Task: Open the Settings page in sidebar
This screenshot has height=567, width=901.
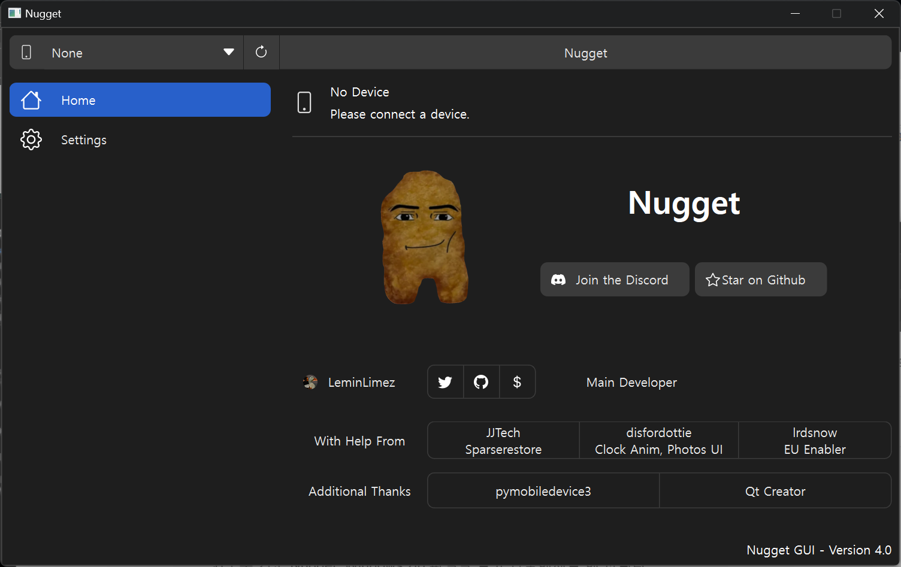Action: tap(140, 140)
